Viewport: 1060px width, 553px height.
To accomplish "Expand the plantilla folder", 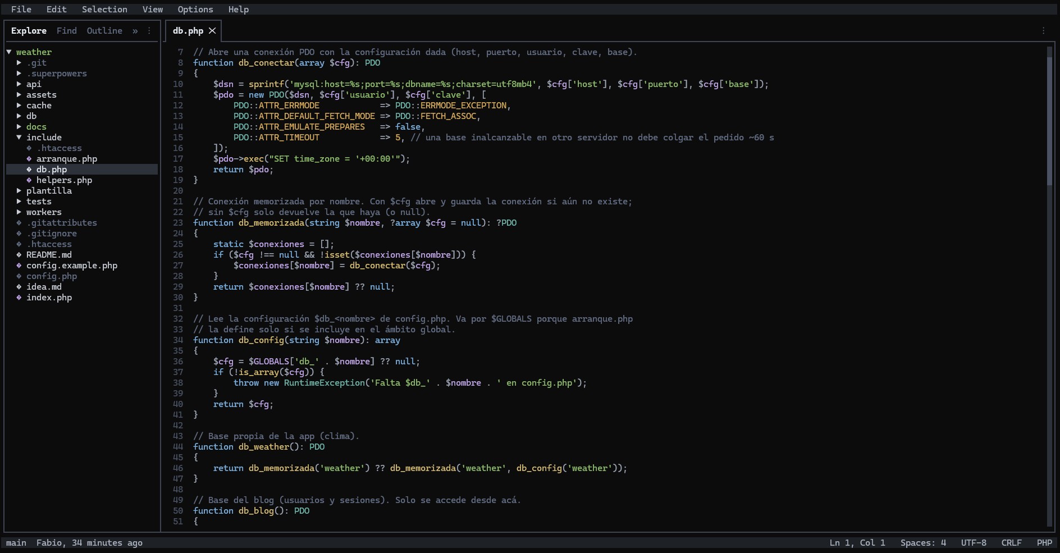I will (19, 191).
